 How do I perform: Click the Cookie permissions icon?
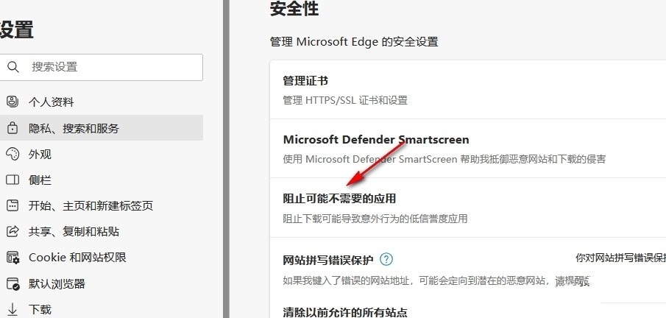13,258
